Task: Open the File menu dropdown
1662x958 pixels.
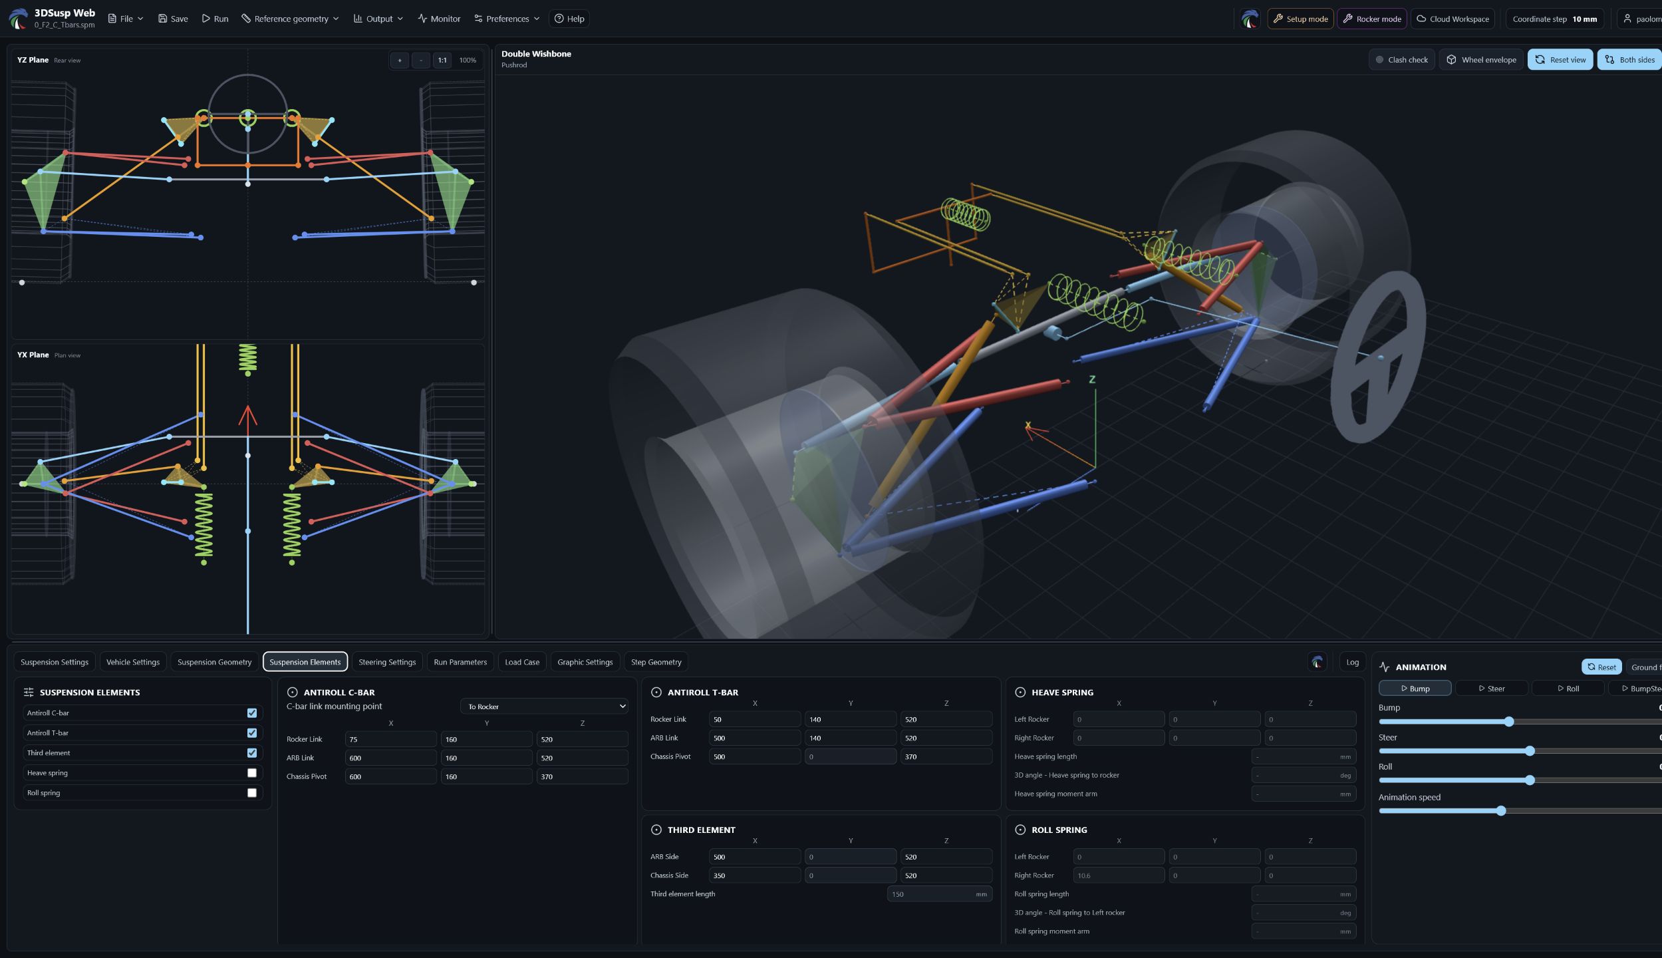Action: pos(126,19)
